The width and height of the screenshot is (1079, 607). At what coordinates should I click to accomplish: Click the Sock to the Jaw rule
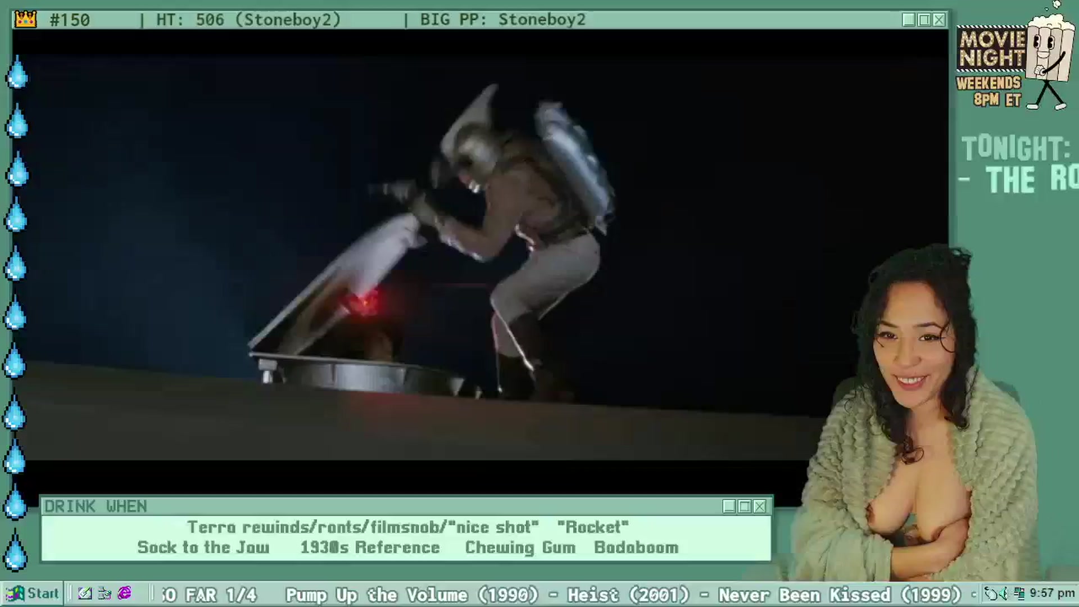pos(203,547)
